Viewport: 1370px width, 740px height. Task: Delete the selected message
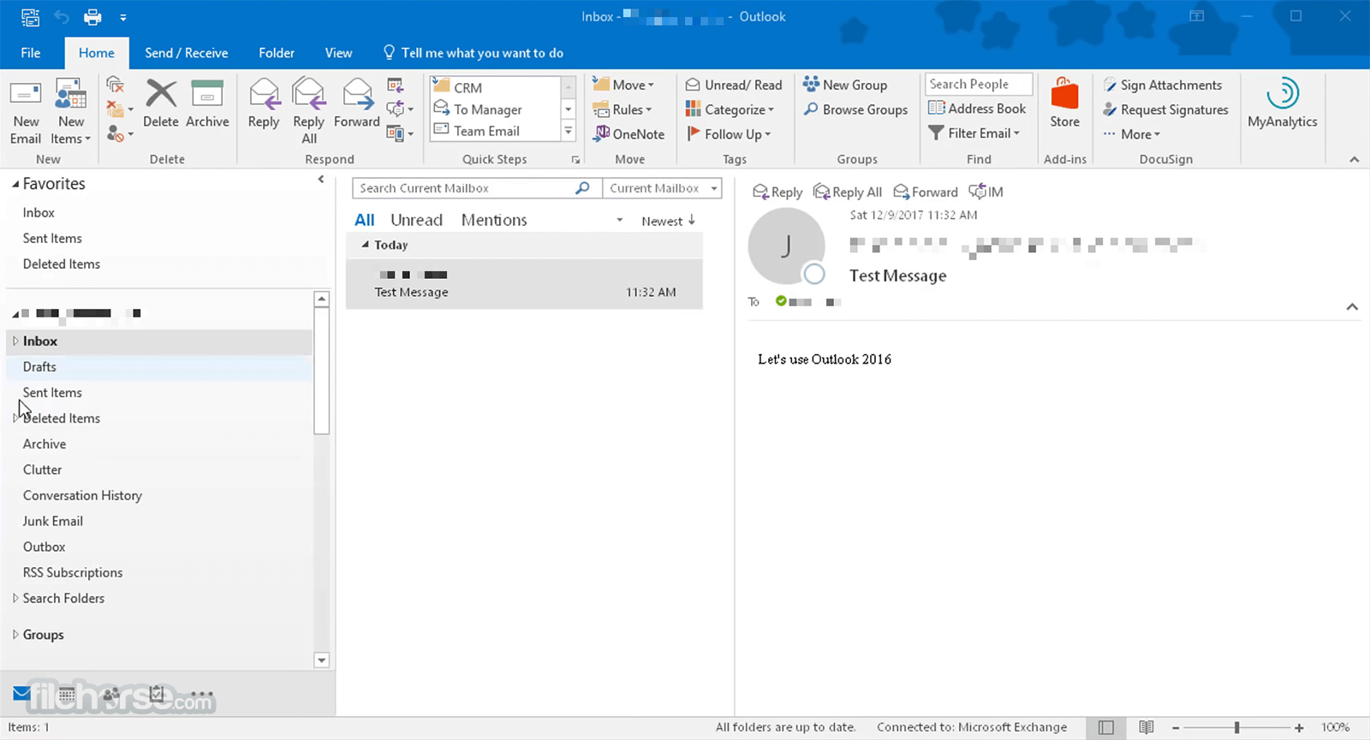tap(161, 104)
